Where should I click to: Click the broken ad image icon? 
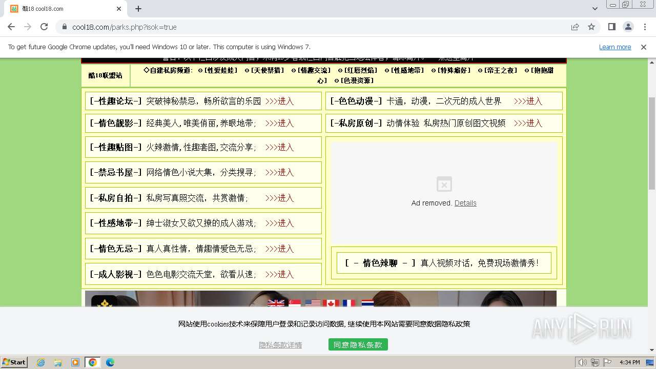[444, 184]
